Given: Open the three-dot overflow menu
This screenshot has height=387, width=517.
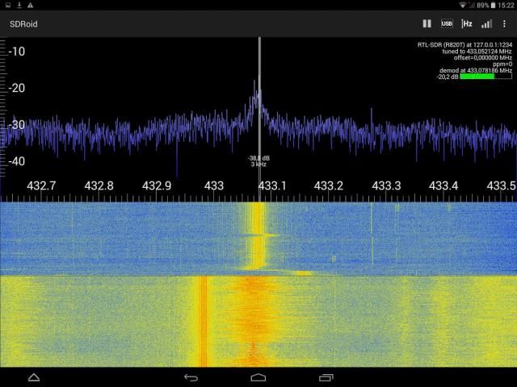Looking at the screenshot, I should point(505,24).
